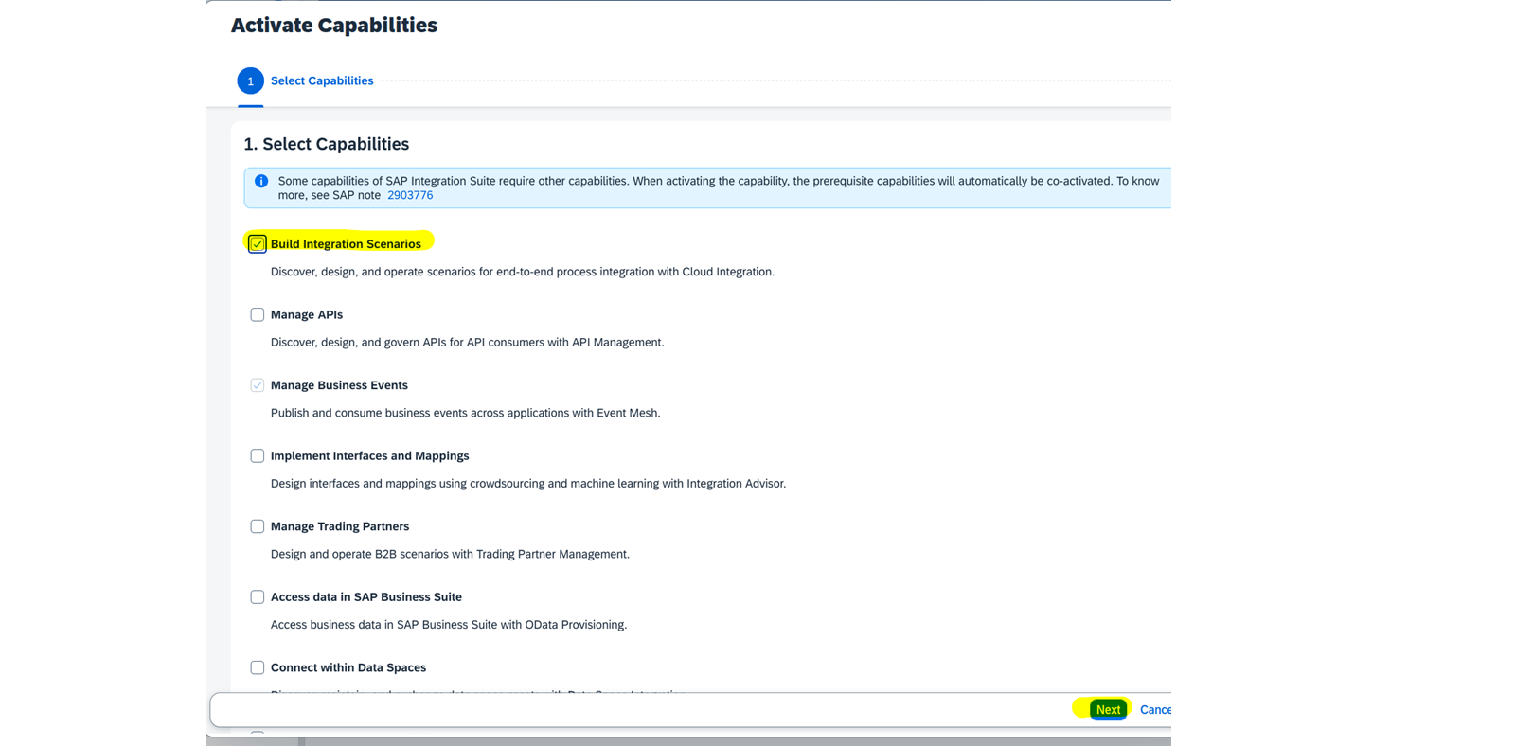Click the Manage Trading Partners label
The width and height of the screenshot is (1515, 746).
pos(340,526)
